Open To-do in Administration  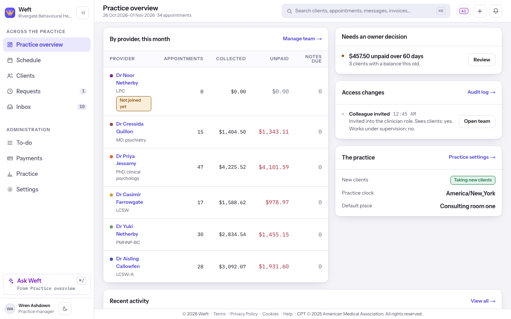(x=47, y=143)
